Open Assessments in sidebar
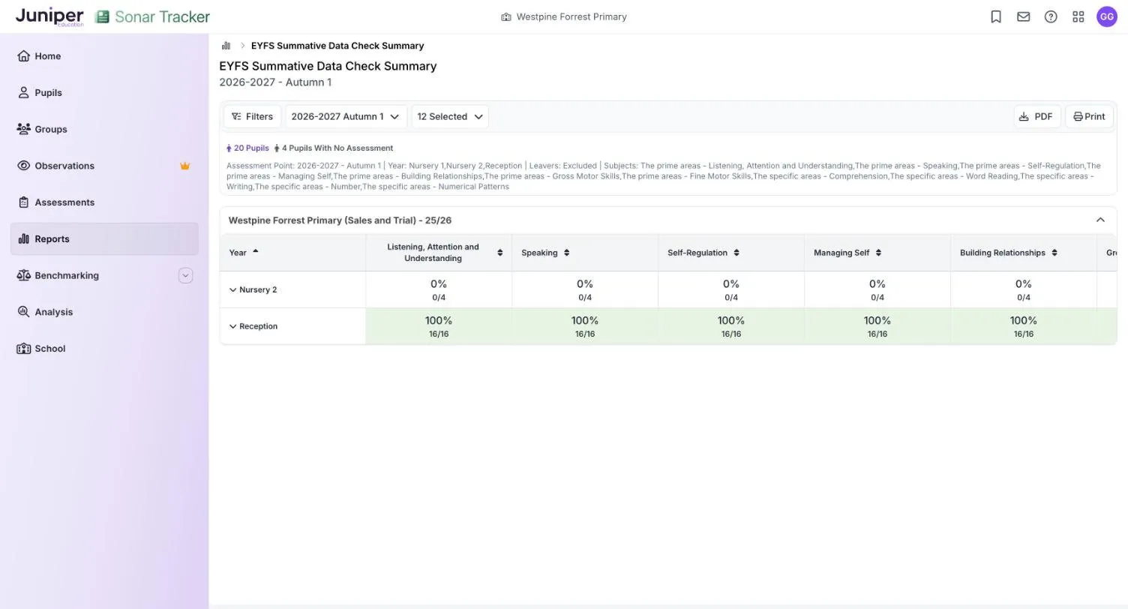Viewport: 1128px width, 609px height. pos(104,202)
